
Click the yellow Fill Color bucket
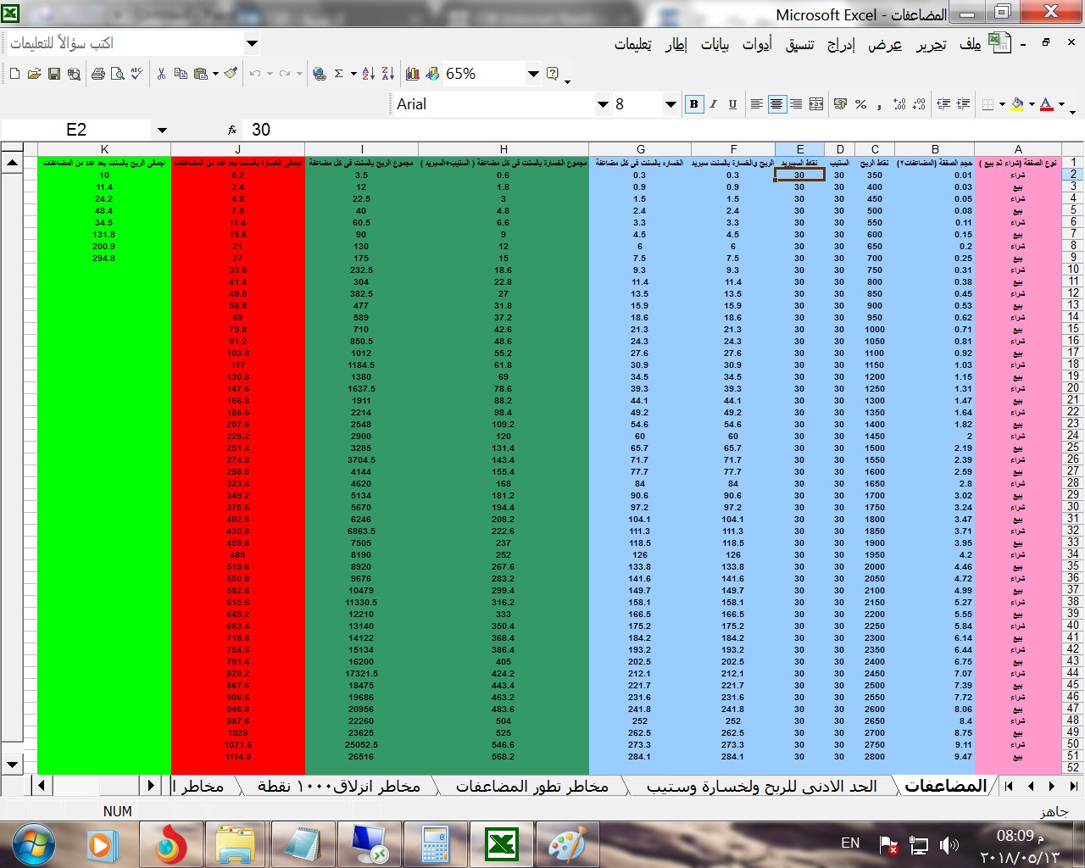coord(1017,104)
